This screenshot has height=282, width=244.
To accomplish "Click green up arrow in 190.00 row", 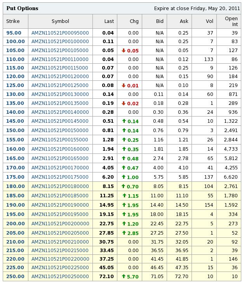I will [124, 205].
